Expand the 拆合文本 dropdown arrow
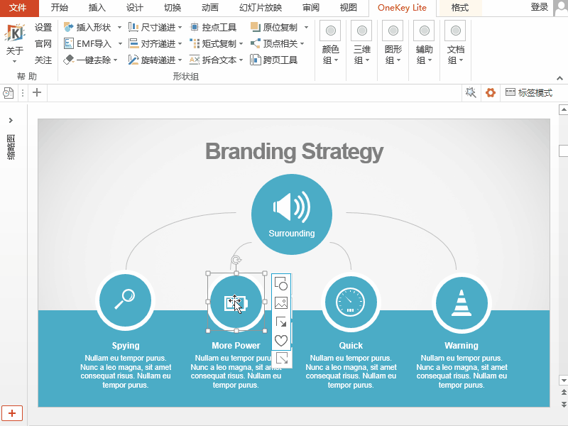Image resolution: width=568 pixels, height=426 pixels. click(241, 60)
